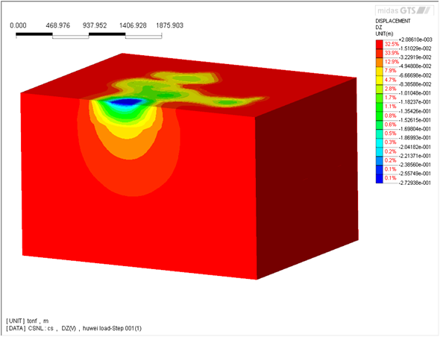Screen dimensions: 440x337
Task: Select the 2.8% yellow-green legend swatch
Action: [380, 89]
